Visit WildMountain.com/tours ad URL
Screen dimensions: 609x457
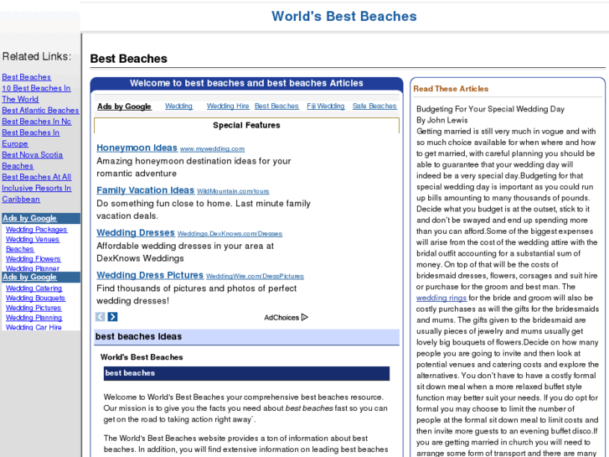tap(233, 191)
